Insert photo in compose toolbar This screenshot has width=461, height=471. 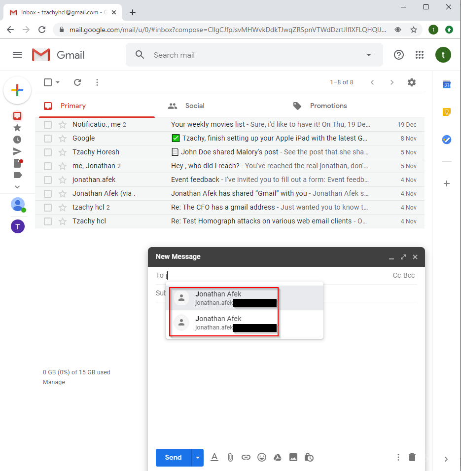click(293, 457)
